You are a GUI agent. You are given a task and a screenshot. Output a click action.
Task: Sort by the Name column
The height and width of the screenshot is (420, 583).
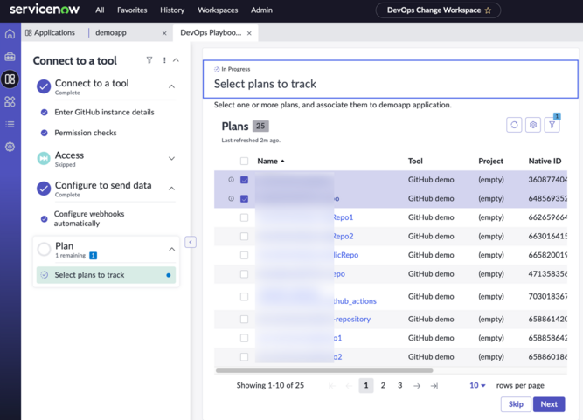[271, 162]
